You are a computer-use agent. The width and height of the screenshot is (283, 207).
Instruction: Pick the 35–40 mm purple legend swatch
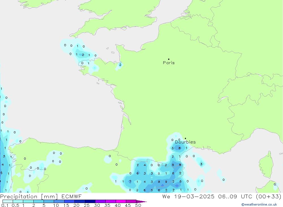(x=111, y=201)
